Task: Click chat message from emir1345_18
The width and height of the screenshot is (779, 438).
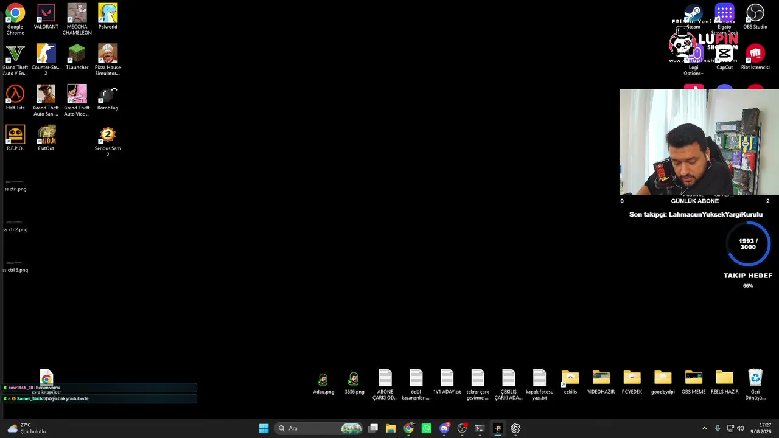Action: [100, 388]
